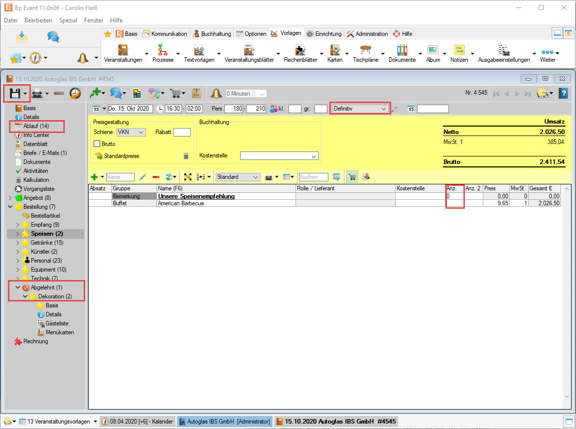Screen dimensions: 576x429
Task: Click the Album picture icon
Action: 433,50
